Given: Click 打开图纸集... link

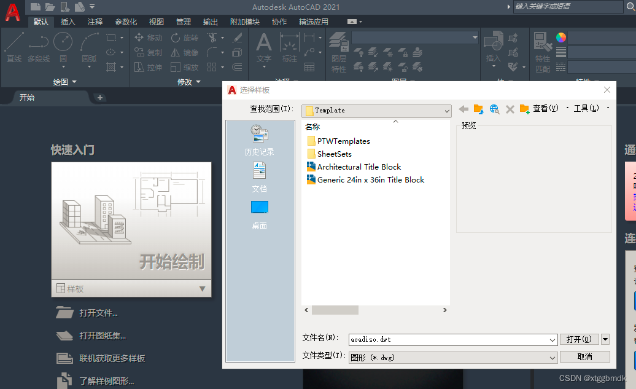Looking at the screenshot, I should click(103, 336).
